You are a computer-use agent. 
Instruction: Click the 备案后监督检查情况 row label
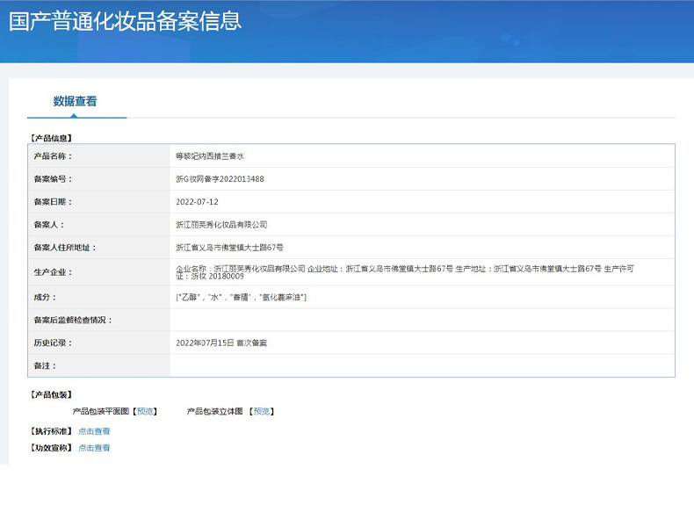(73, 320)
